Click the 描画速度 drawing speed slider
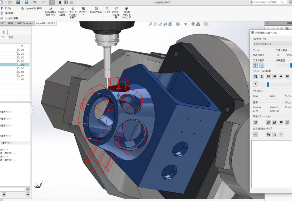 click(x=284, y=66)
